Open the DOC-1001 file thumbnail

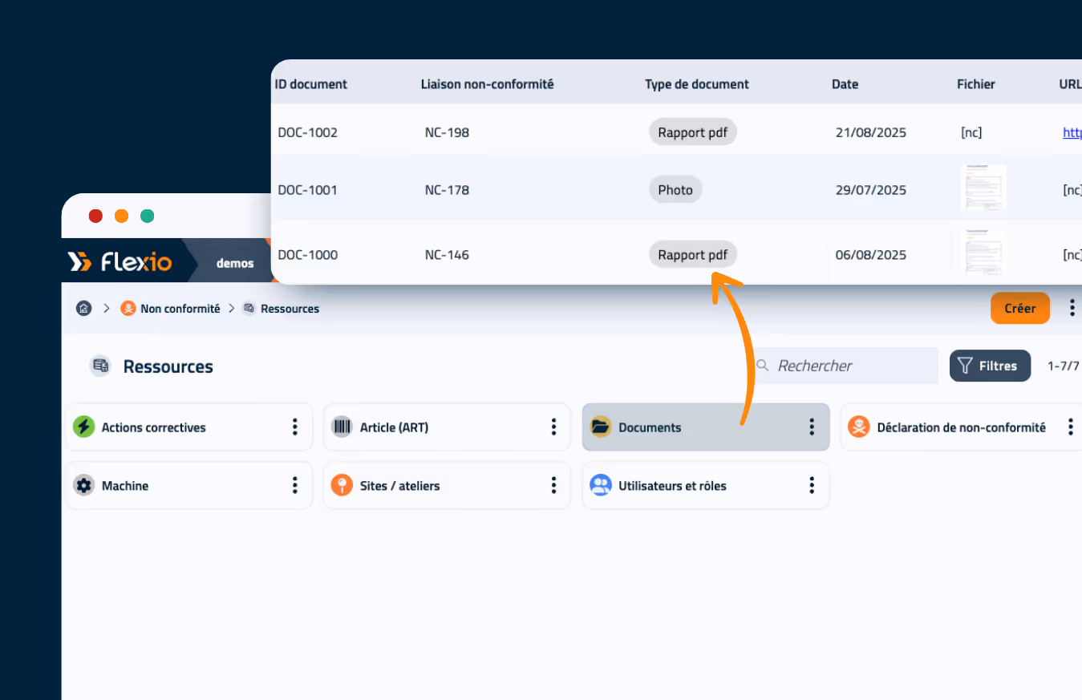tap(983, 188)
